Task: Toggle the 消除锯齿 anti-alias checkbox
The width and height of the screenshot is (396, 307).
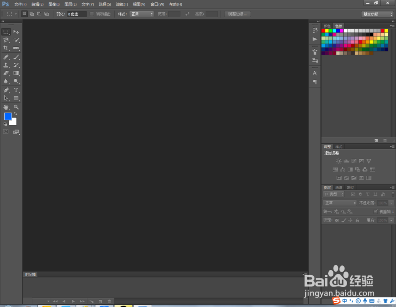Action: (x=92, y=14)
